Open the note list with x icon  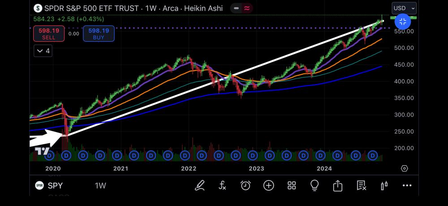[362, 186]
